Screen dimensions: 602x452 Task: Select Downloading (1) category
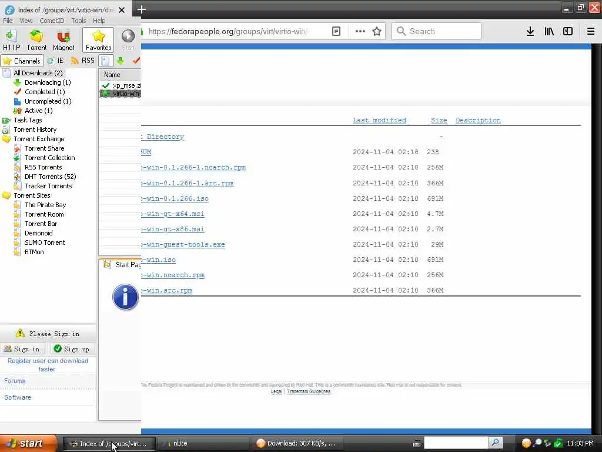click(48, 82)
